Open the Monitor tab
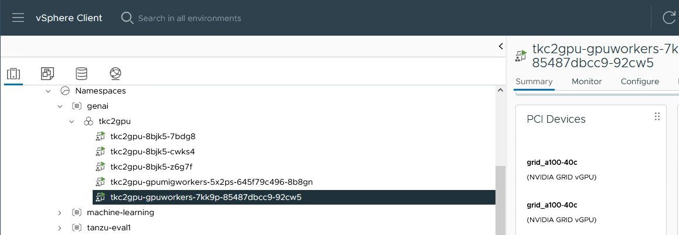 586,82
